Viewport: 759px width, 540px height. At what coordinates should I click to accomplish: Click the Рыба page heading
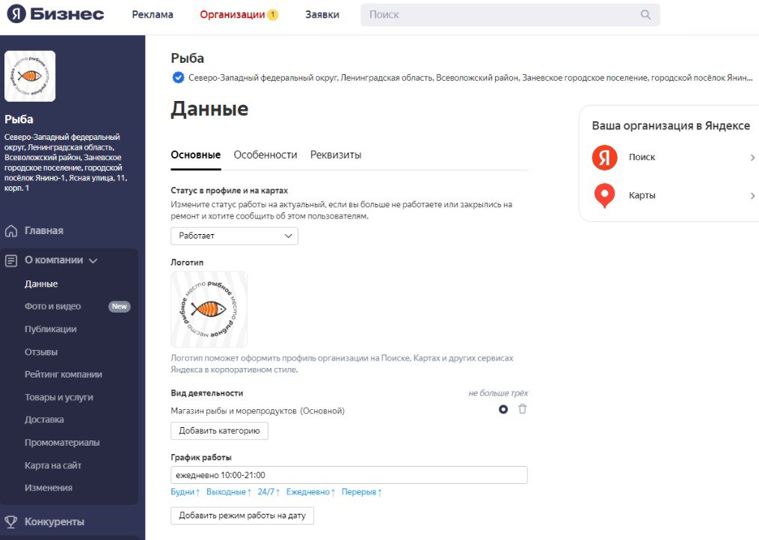click(x=188, y=58)
